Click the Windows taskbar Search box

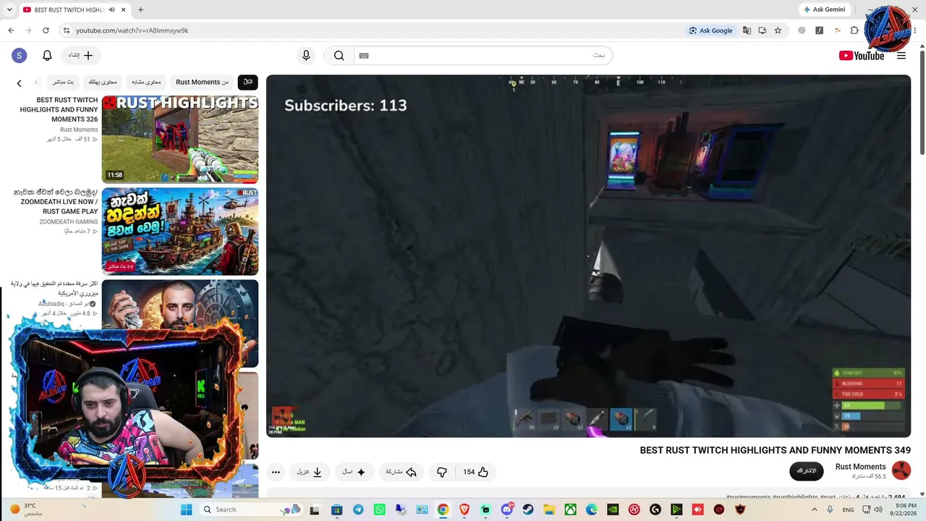[250, 509]
